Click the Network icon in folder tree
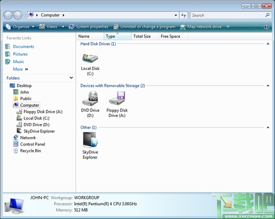275x219 pixels. 16,138
